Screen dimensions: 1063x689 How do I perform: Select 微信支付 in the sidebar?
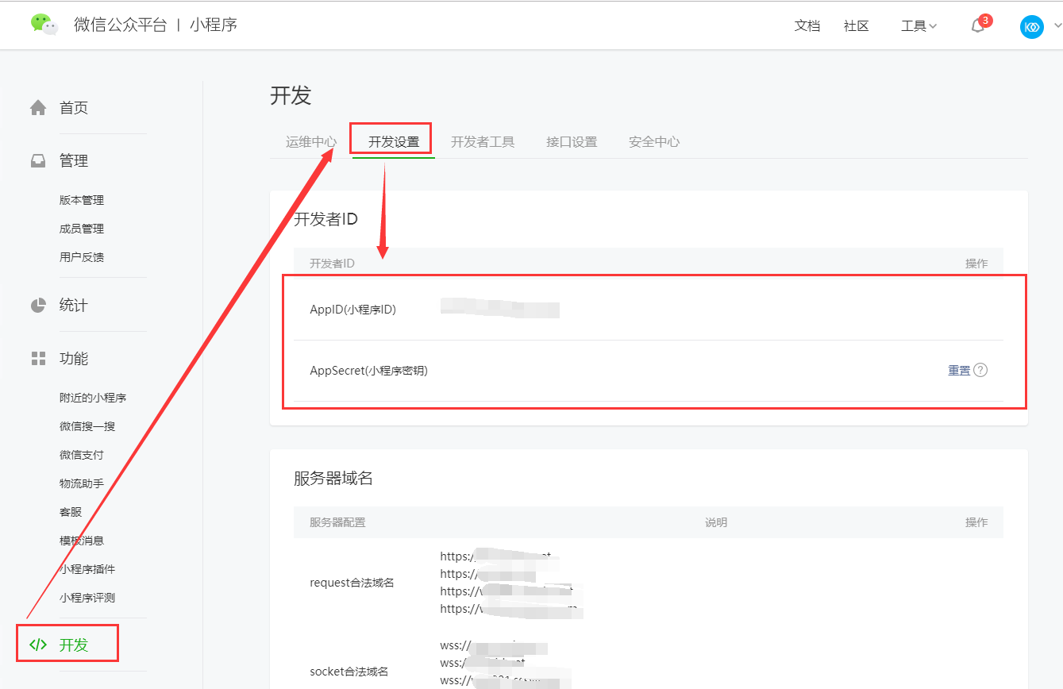tap(82, 455)
